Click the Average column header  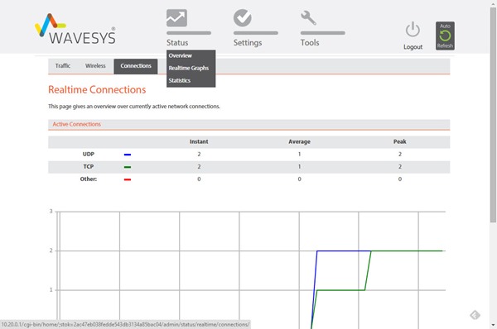click(299, 141)
